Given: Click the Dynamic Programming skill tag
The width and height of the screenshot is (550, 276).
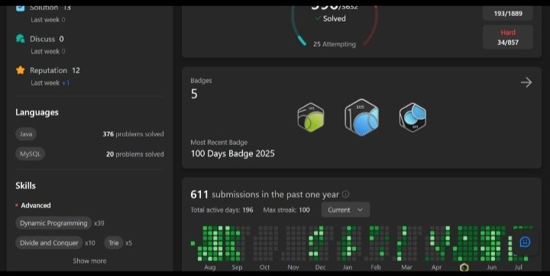Looking at the screenshot, I should click(x=53, y=223).
